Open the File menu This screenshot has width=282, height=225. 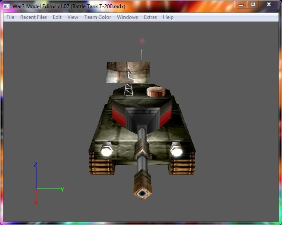click(10, 17)
